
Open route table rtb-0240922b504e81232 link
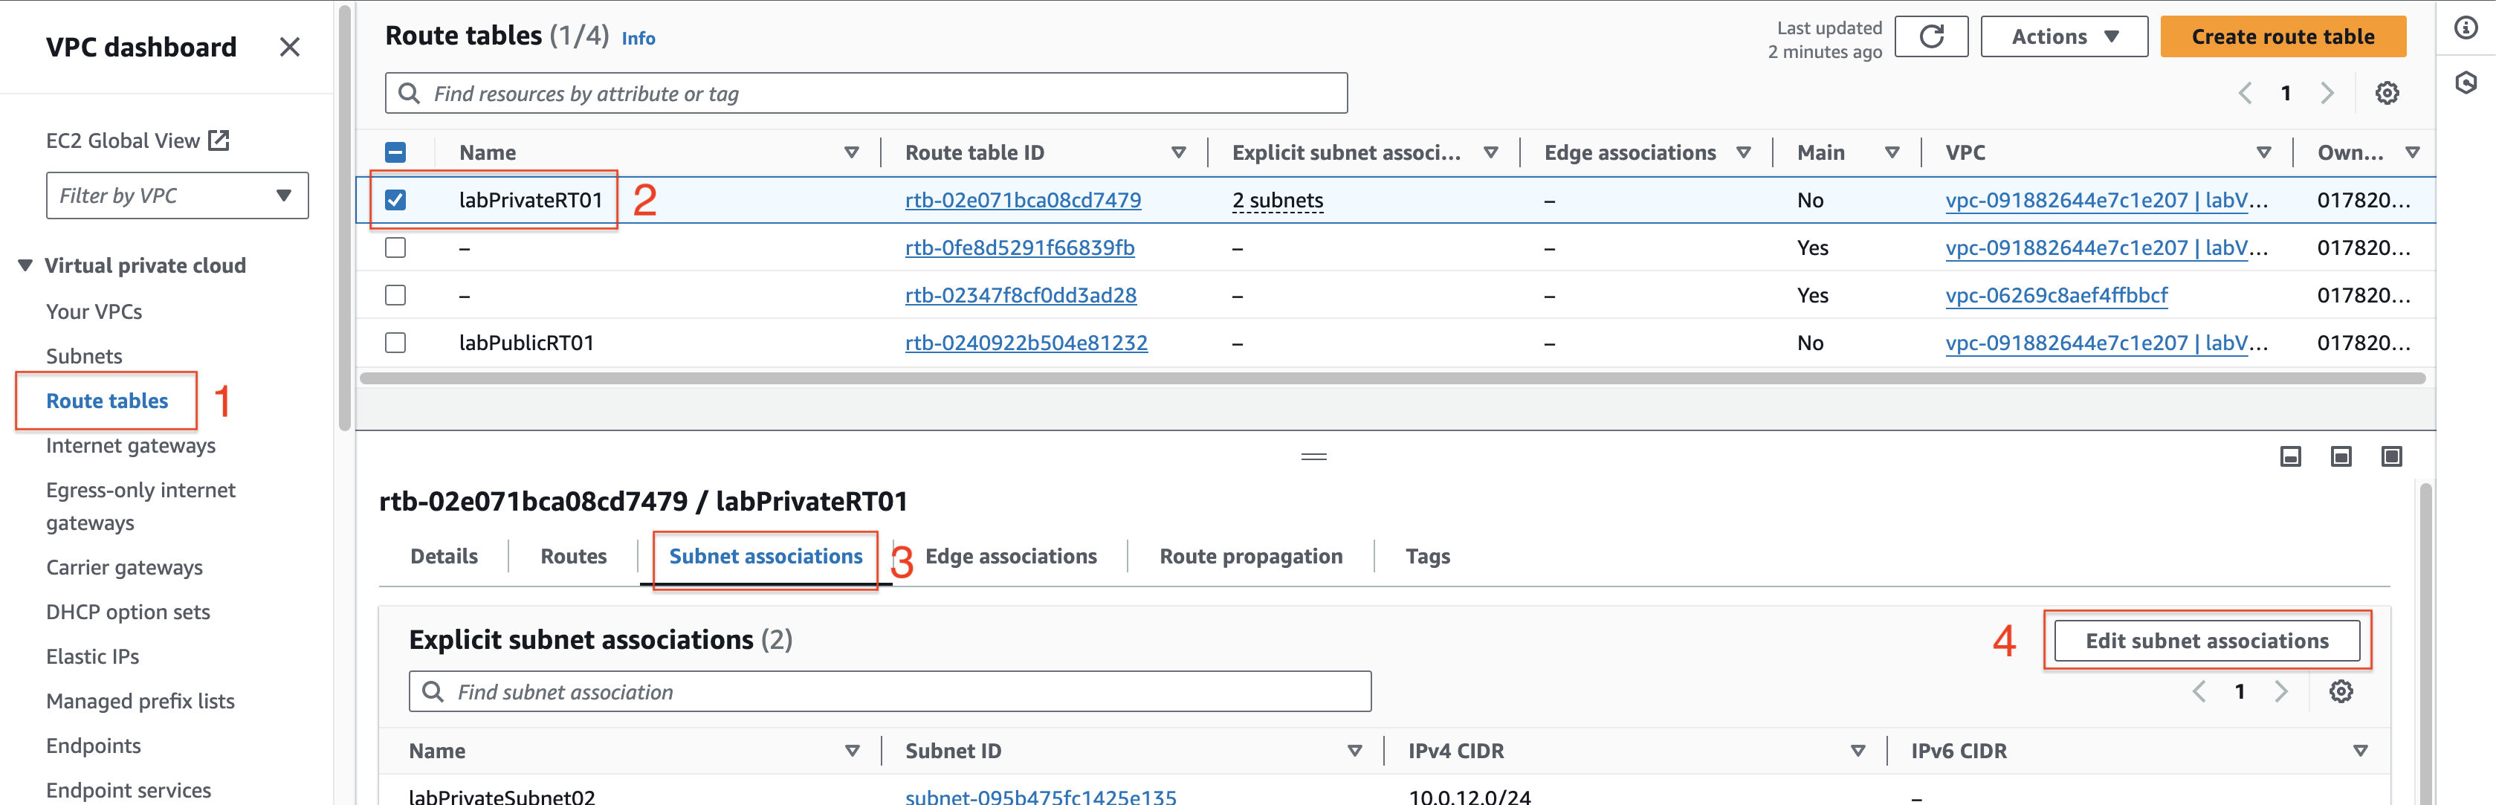(1026, 343)
